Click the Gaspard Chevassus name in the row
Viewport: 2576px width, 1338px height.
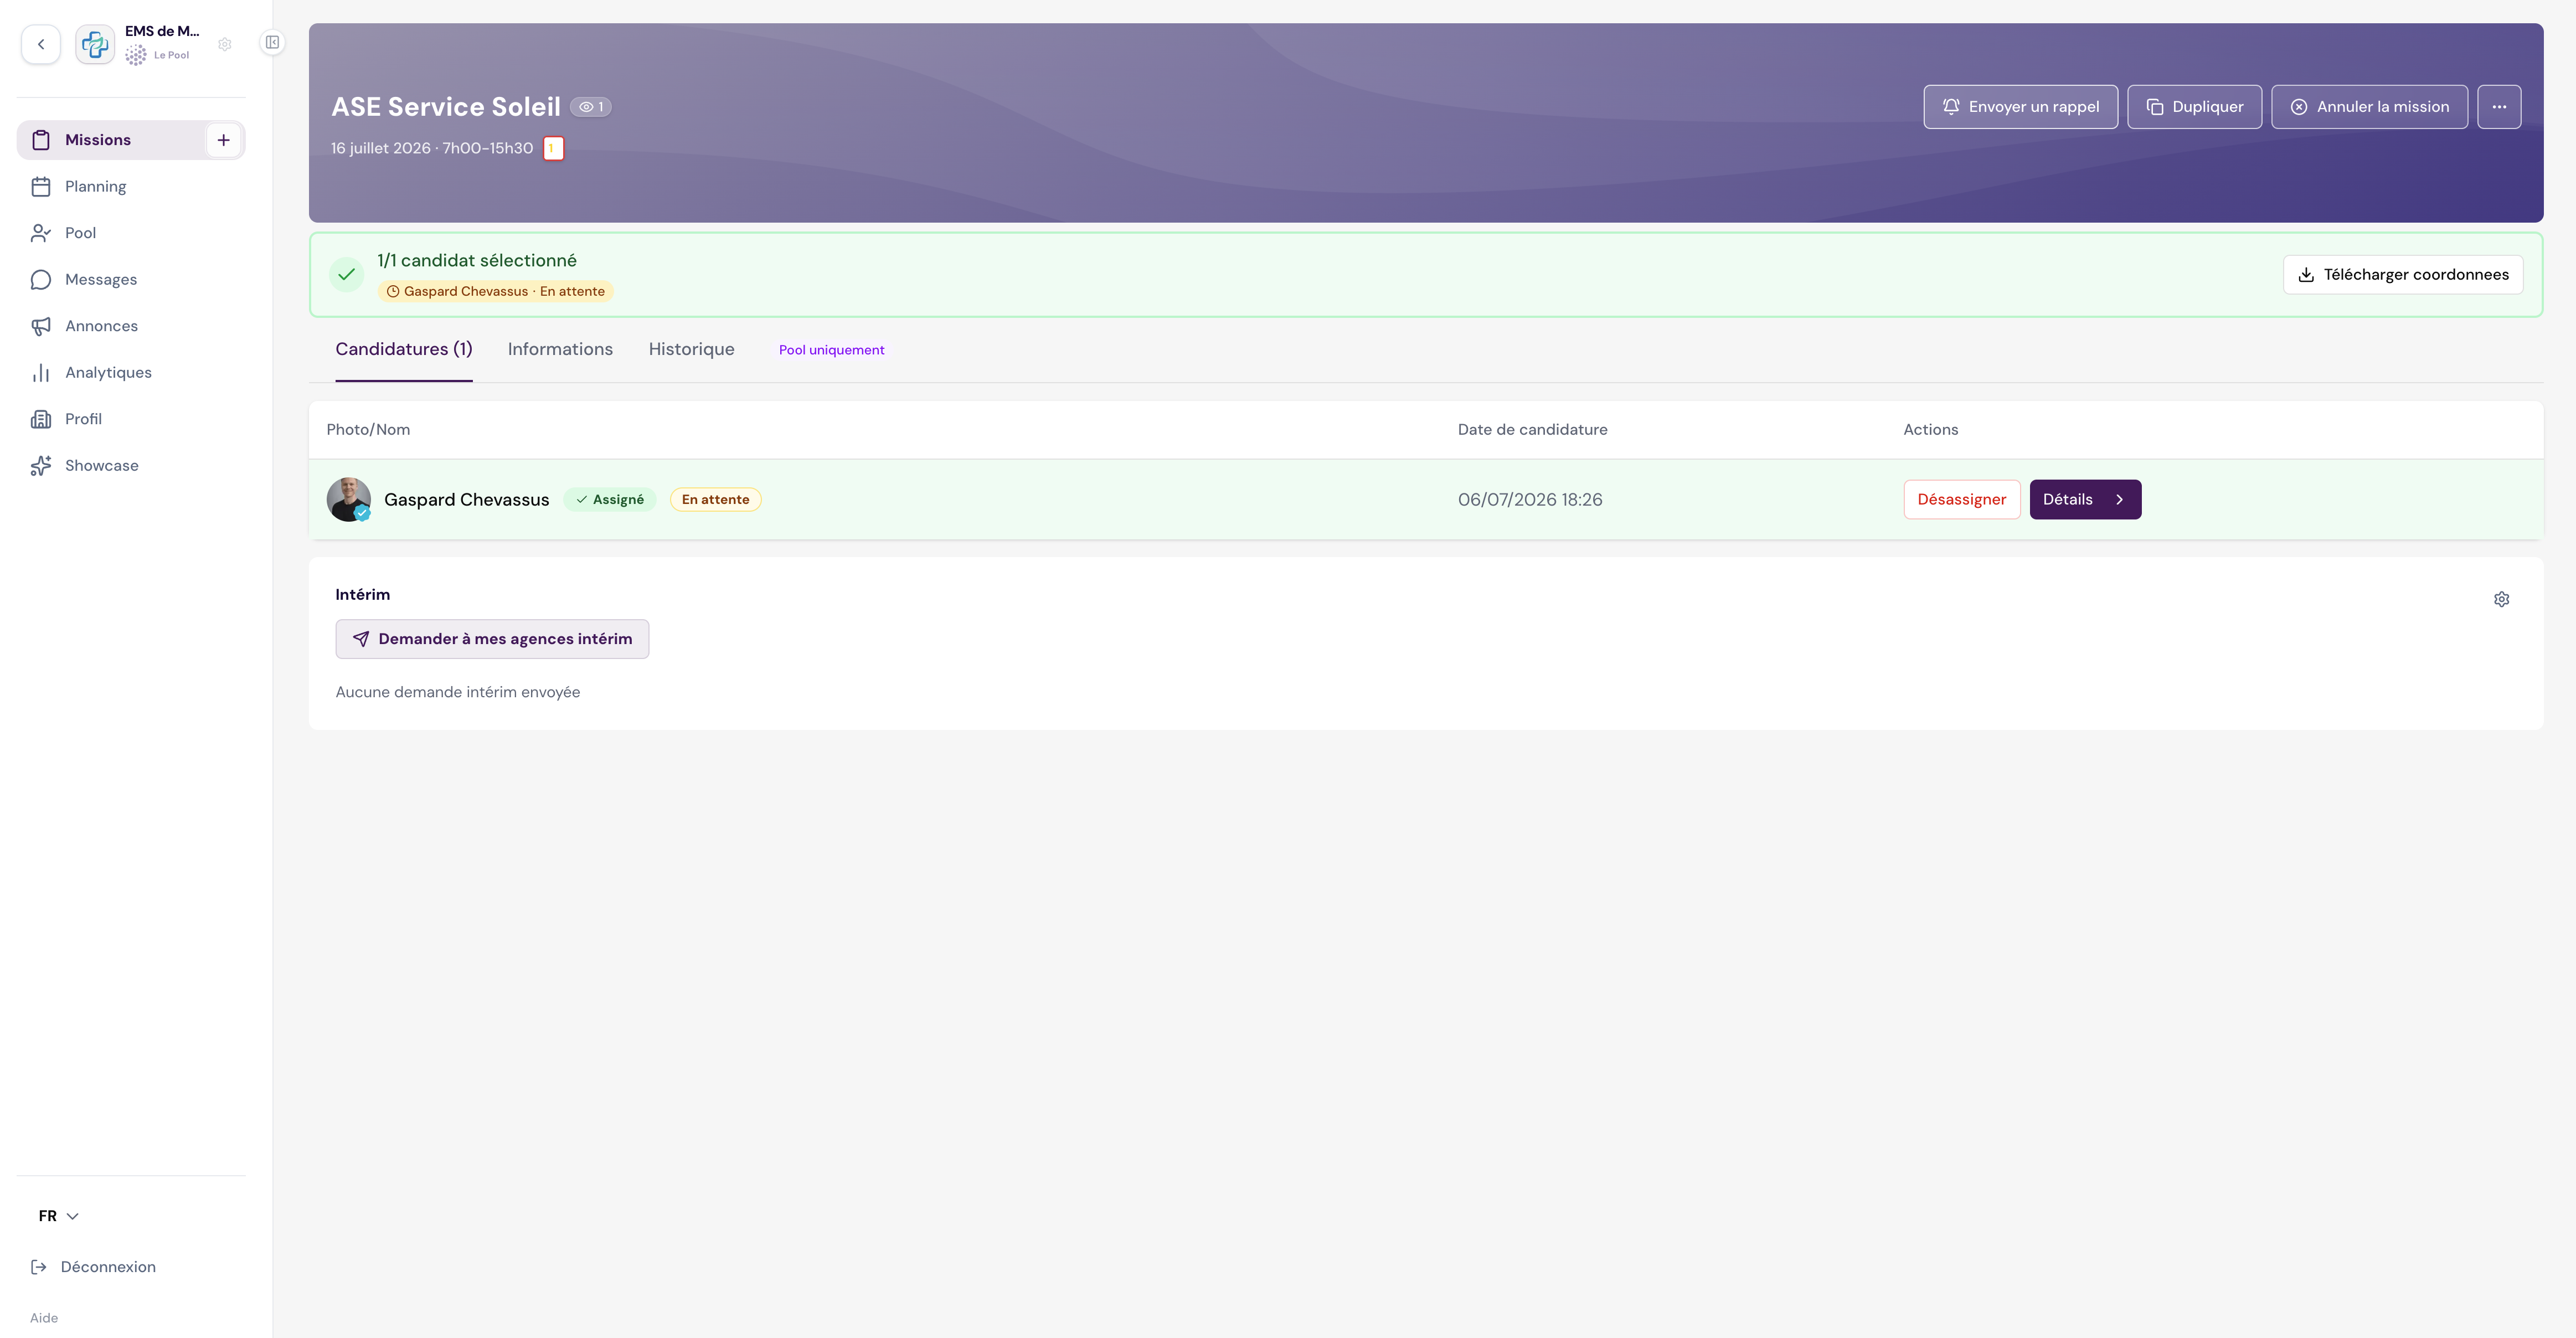pyautogui.click(x=466, y=500)
